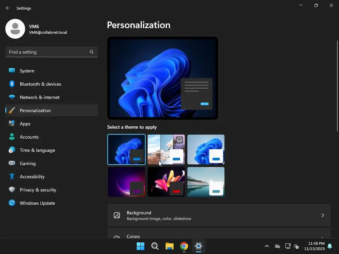Click the Windows Update refresh icon
This screenshot has width=339, height=254.
tap(12, 203)
